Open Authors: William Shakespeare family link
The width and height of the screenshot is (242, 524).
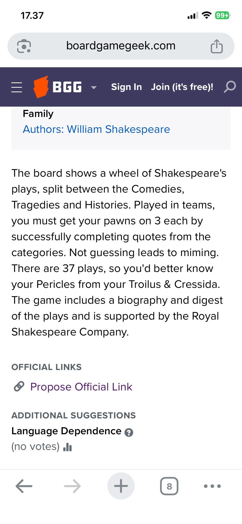(96, 129)
